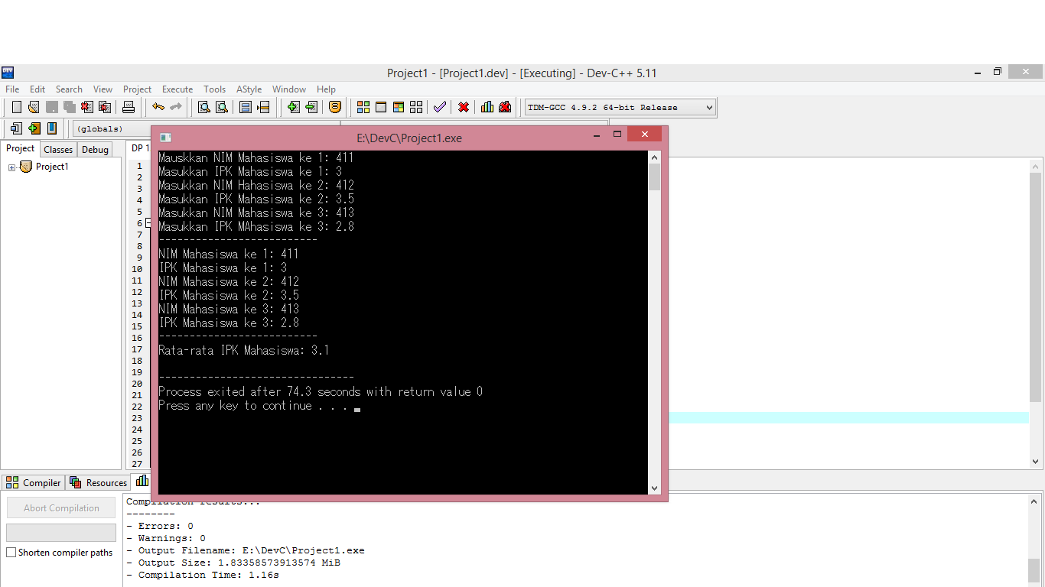Switch to the Debug tab

coord(95,150)
